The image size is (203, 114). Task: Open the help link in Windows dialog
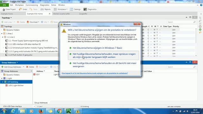click(x=95, y=73)
